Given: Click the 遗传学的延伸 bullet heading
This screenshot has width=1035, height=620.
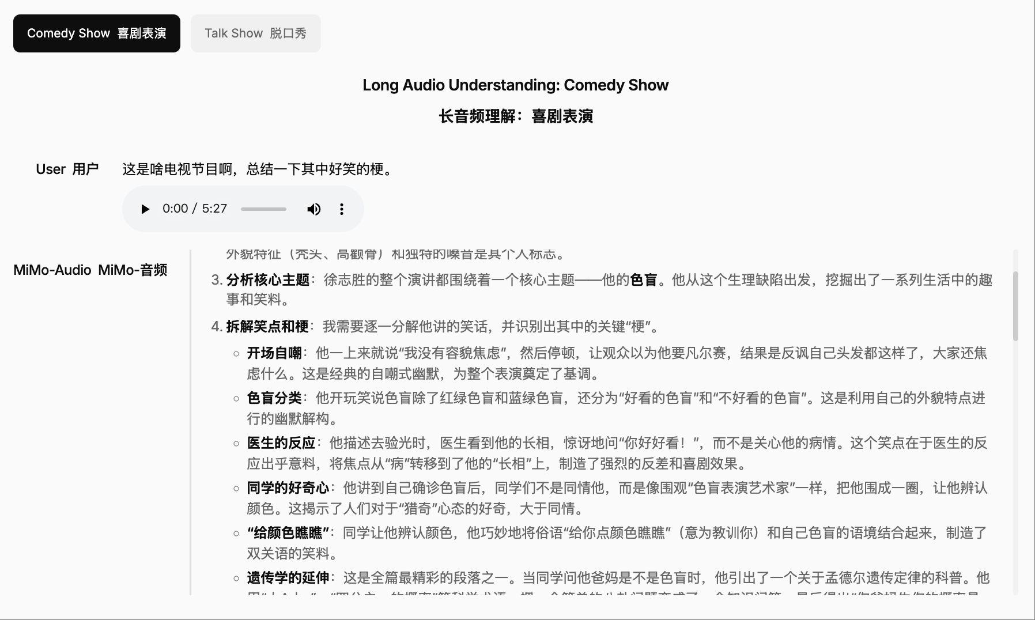Looking at the screenshot, I should click(x=288, y=578).
